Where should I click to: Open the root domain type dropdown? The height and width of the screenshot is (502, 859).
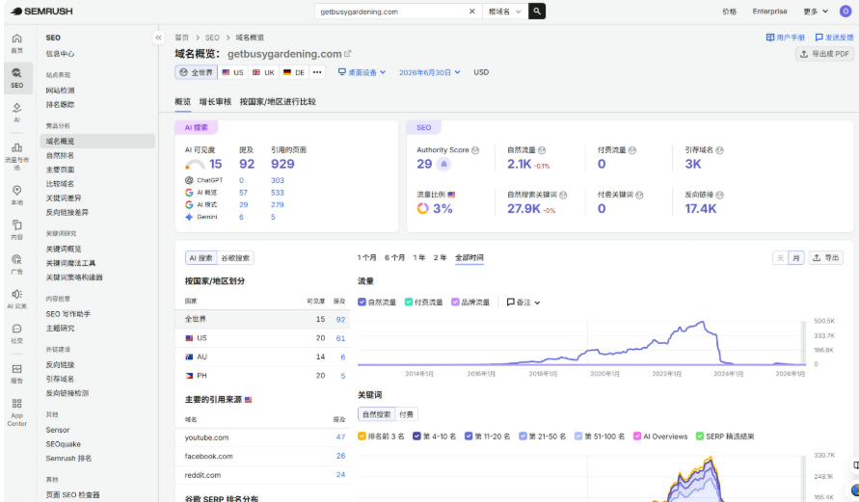coord(504,11)
